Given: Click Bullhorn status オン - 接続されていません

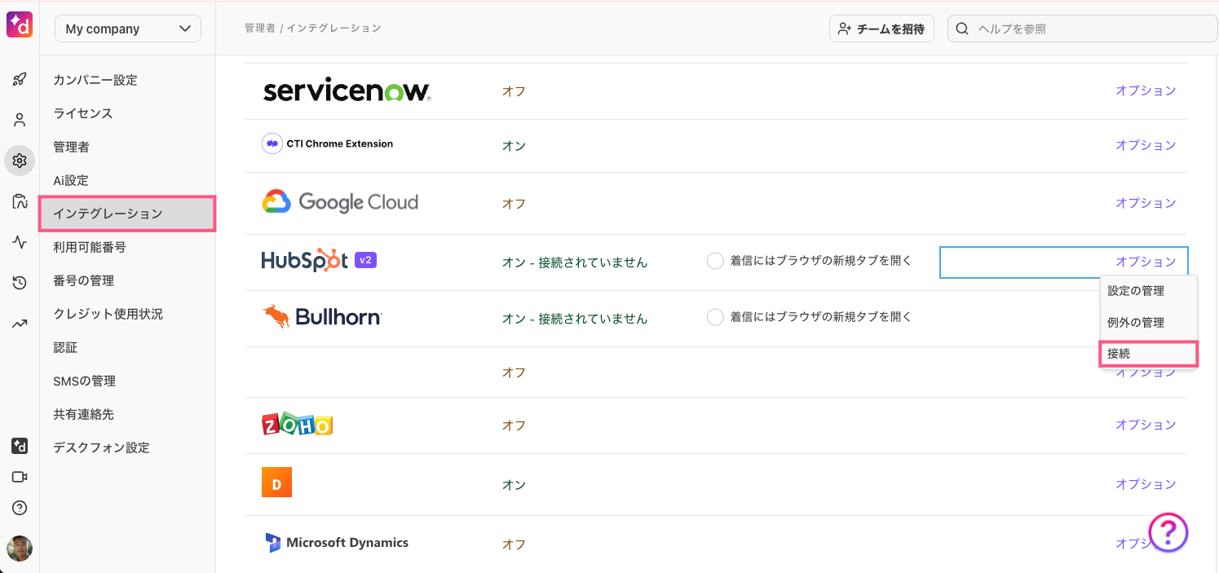Looking at the screenshot, I should click(574, 319).
